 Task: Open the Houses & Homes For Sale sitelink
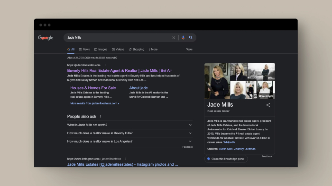(93, 88)
